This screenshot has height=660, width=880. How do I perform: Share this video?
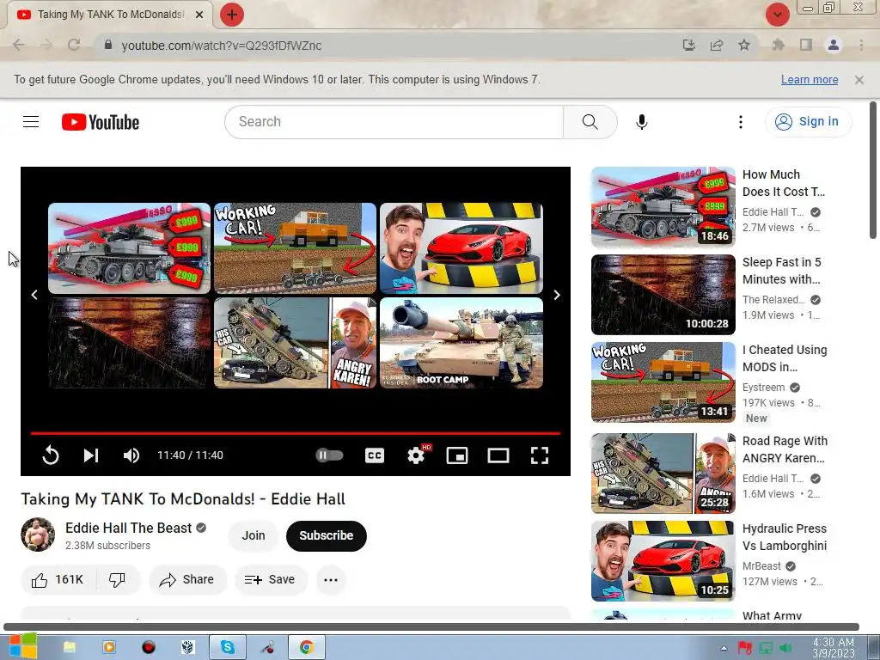click(x=187, y=580)
